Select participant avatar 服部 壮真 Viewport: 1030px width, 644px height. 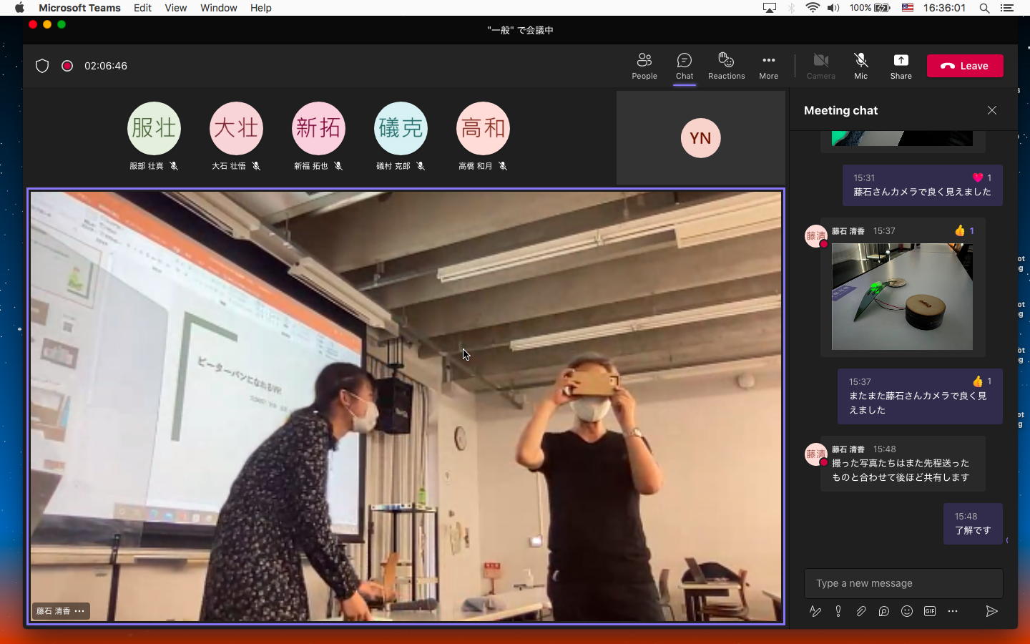click(154, 129)
